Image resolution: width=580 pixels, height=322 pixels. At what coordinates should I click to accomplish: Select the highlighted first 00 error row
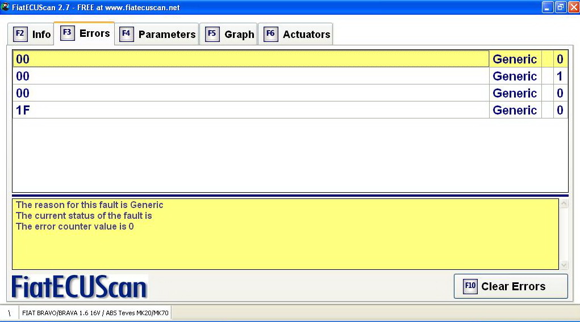tap(290, 59)
